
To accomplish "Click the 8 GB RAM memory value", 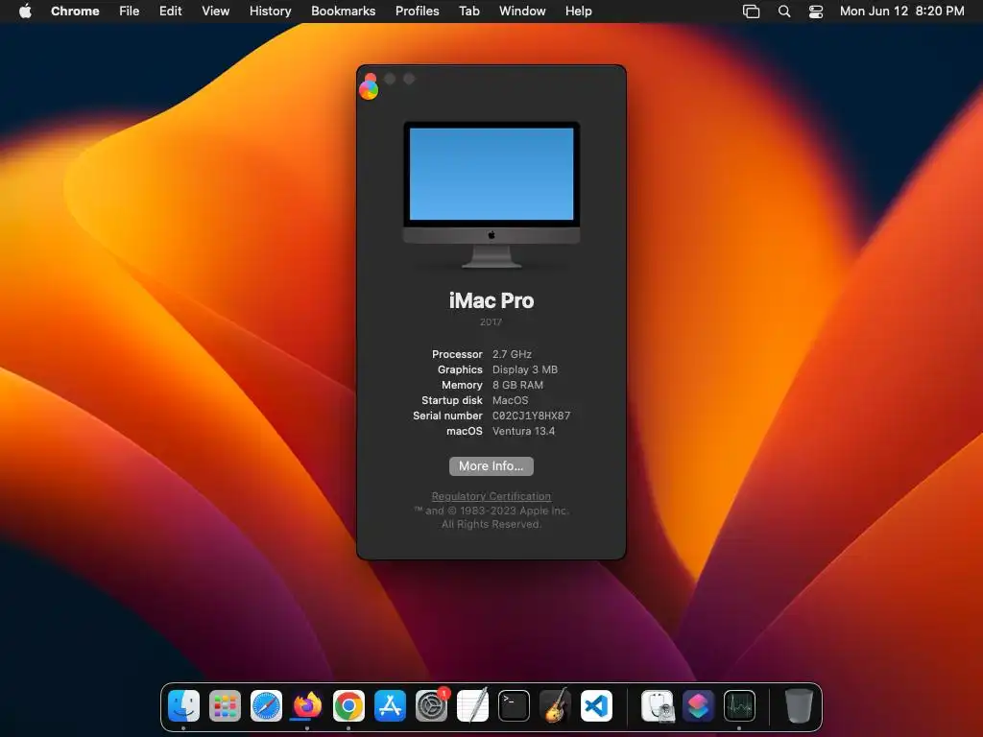I will pos(517,385).
